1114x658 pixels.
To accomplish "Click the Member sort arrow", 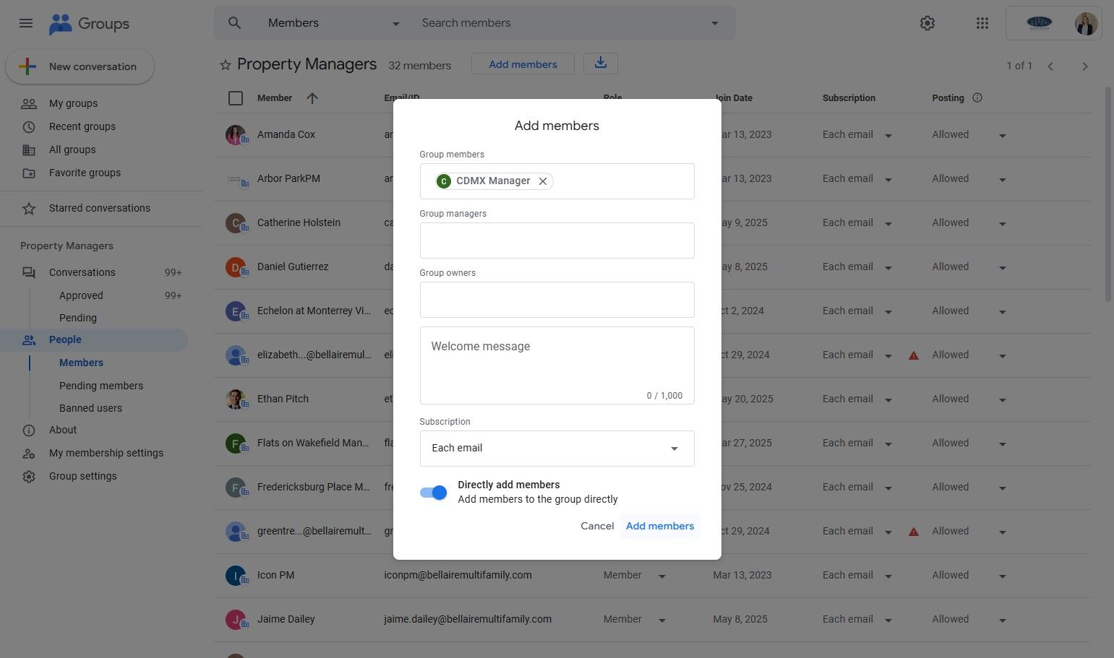I will pyautogui.click(x=312, y=98).
